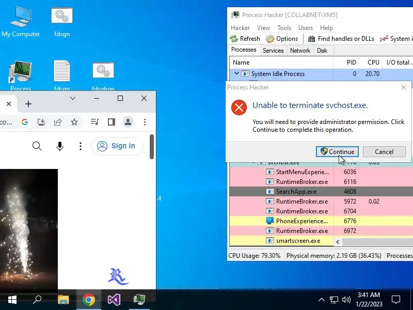The height and width of the screenshot is (310, 413).
Task: Open a new Chrome tab
Action: click(x=28, y=104)
